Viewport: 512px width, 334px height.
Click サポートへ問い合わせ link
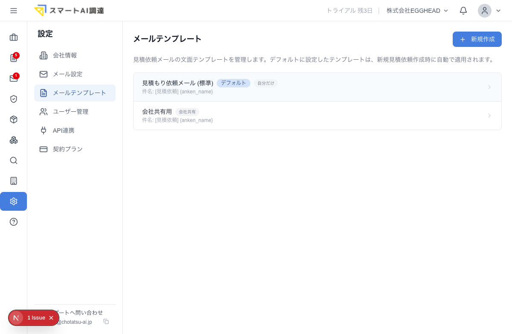[79, 313]
